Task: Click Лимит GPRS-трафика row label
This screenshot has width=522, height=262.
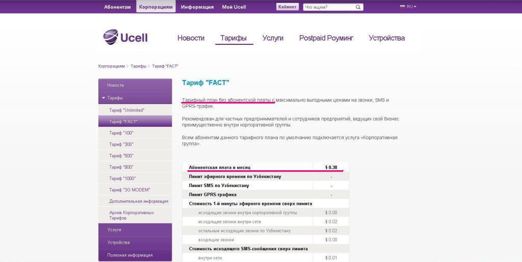Action: point(213,194)
